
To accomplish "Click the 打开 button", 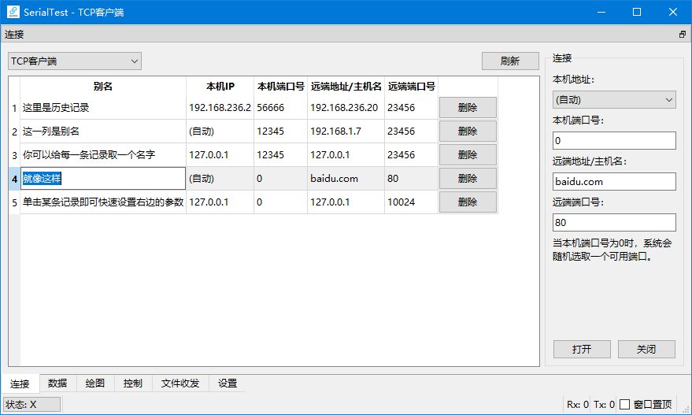I will (582, 349).
